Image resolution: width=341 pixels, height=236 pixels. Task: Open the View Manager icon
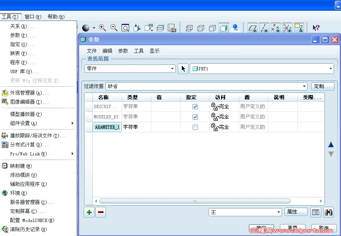click(172, 28)
